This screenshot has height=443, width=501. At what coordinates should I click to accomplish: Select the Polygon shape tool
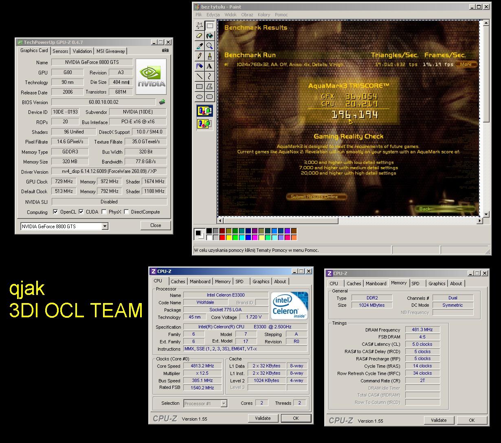click(x=209, y=86)
